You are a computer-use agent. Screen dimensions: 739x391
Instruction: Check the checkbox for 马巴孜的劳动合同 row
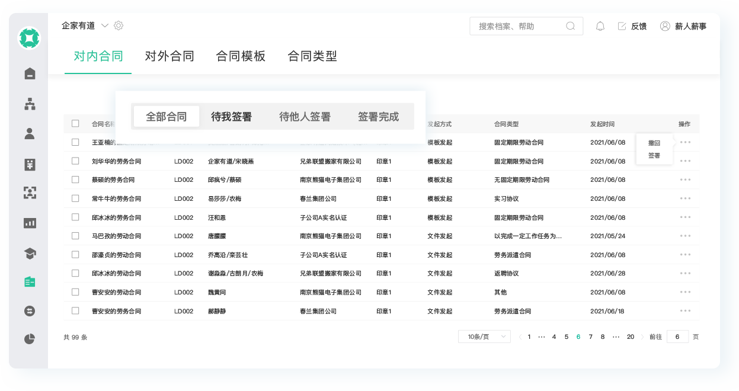pos(75,236)
